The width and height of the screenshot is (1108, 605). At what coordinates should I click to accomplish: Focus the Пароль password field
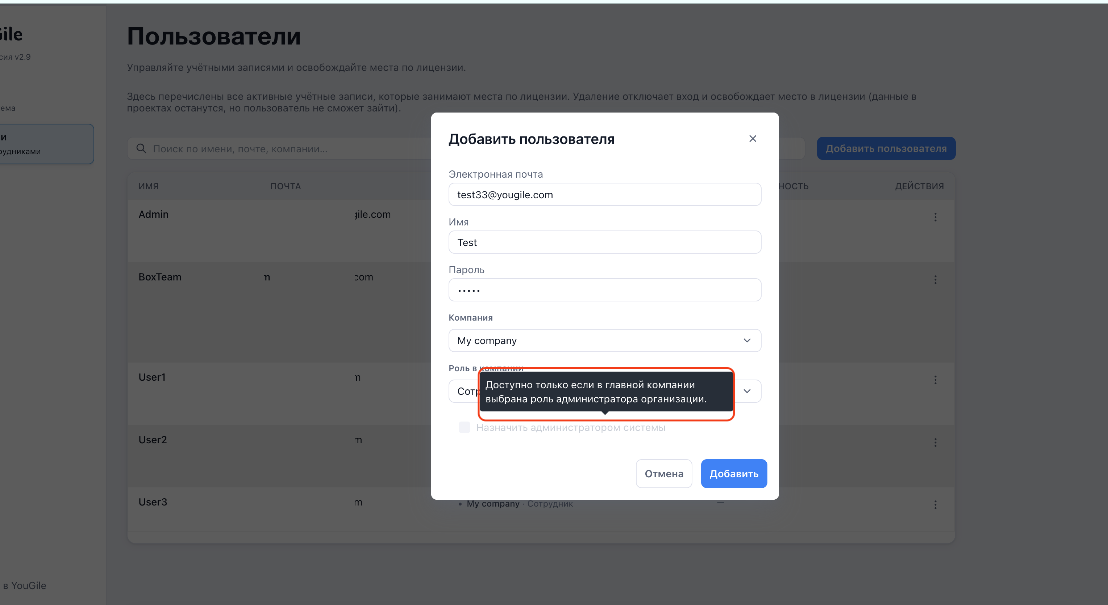(605, 289)
